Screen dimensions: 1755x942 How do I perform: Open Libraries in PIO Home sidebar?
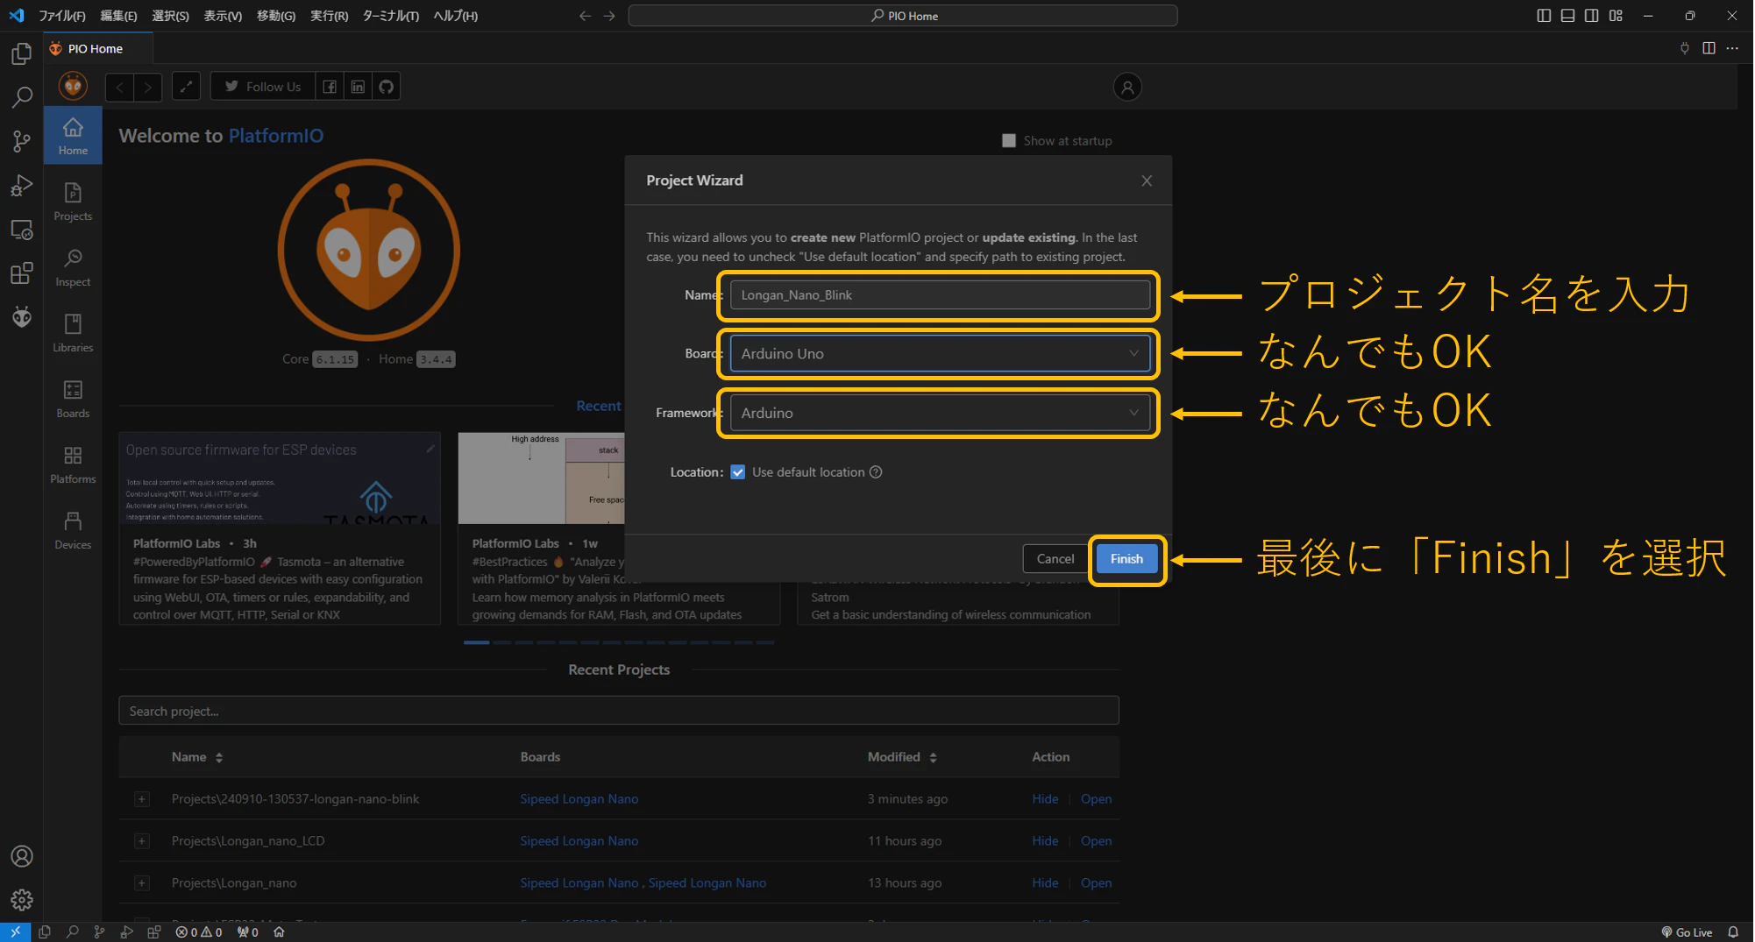[73, 333]
